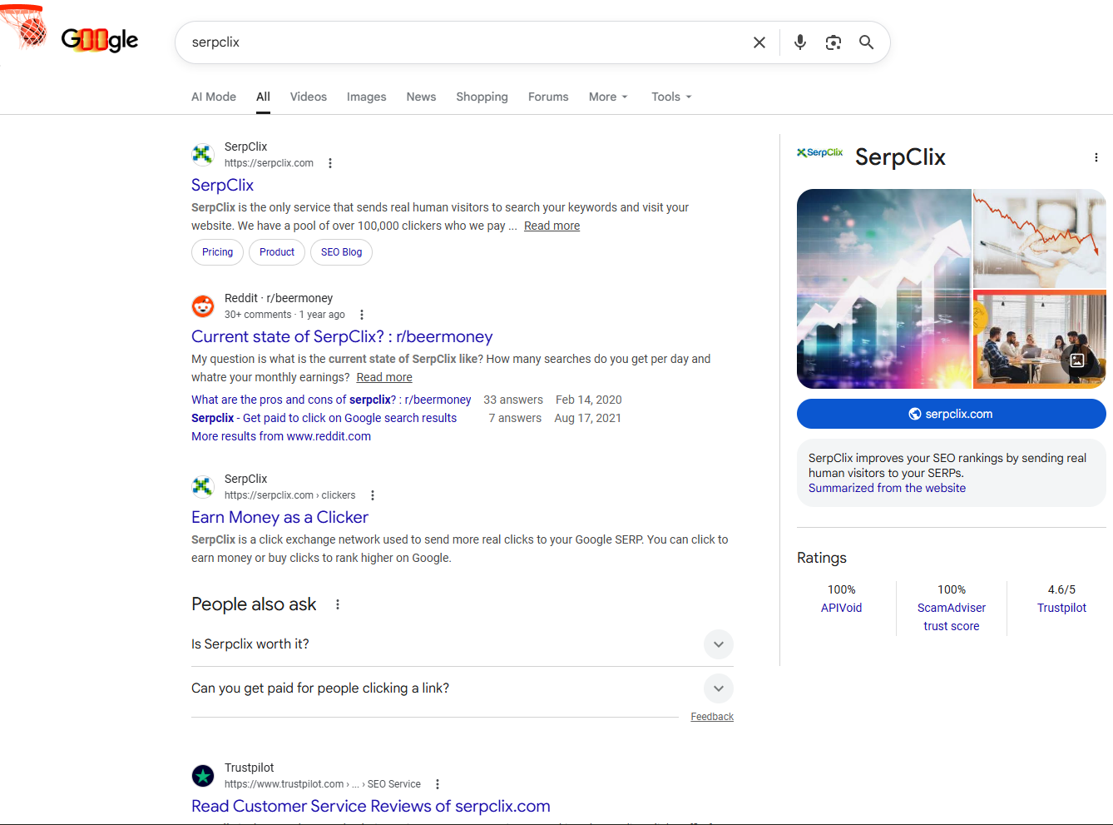The width and height of the screenshot is (1113, 825).
Task: Open the three-dot menu beside People also ask
Action: [337, 604]
